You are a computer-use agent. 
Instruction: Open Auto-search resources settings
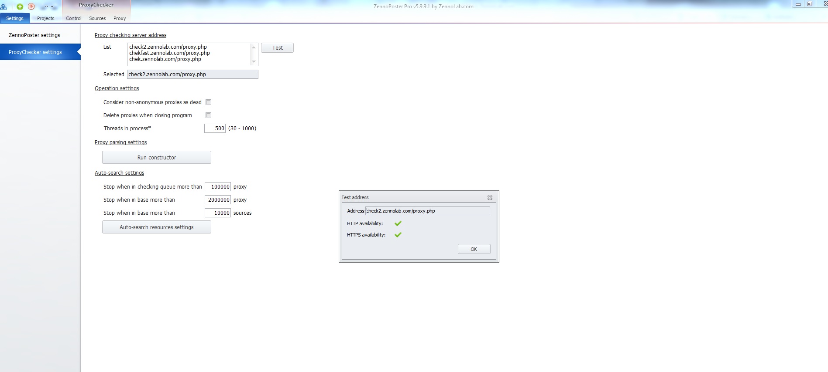tap(157, 227)
